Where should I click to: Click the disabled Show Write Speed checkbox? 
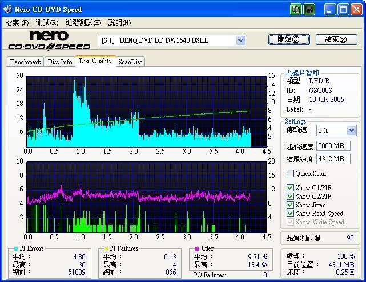click(290, 222)
